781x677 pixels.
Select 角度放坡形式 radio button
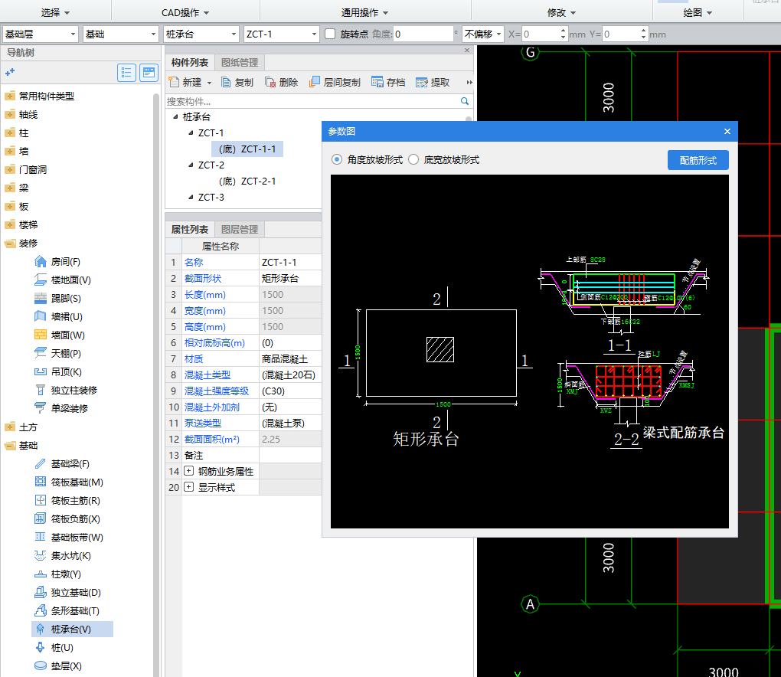[x=337, y=159]
